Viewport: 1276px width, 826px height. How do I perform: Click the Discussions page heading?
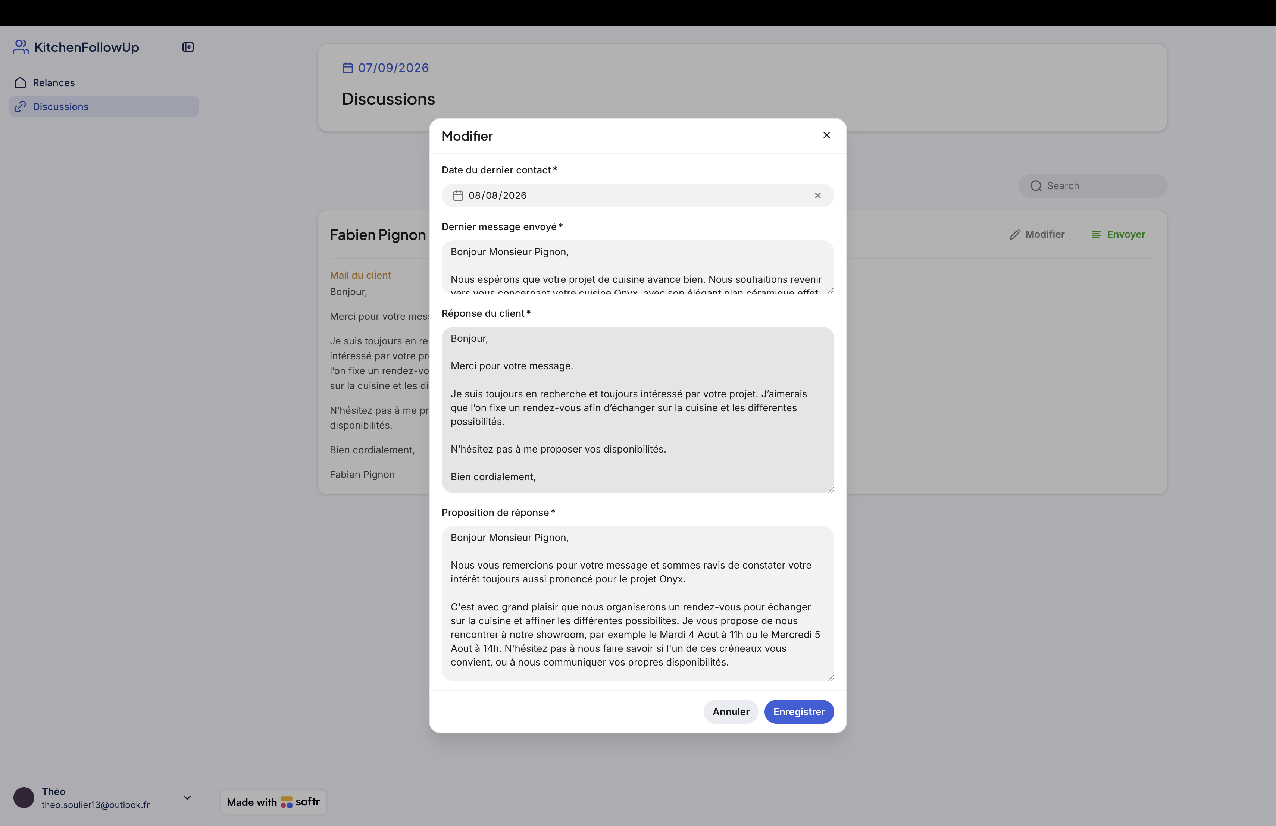point(388,99)
